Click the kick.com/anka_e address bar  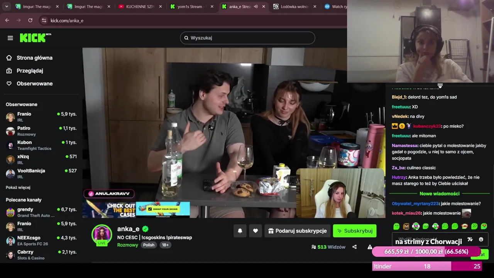193,20
